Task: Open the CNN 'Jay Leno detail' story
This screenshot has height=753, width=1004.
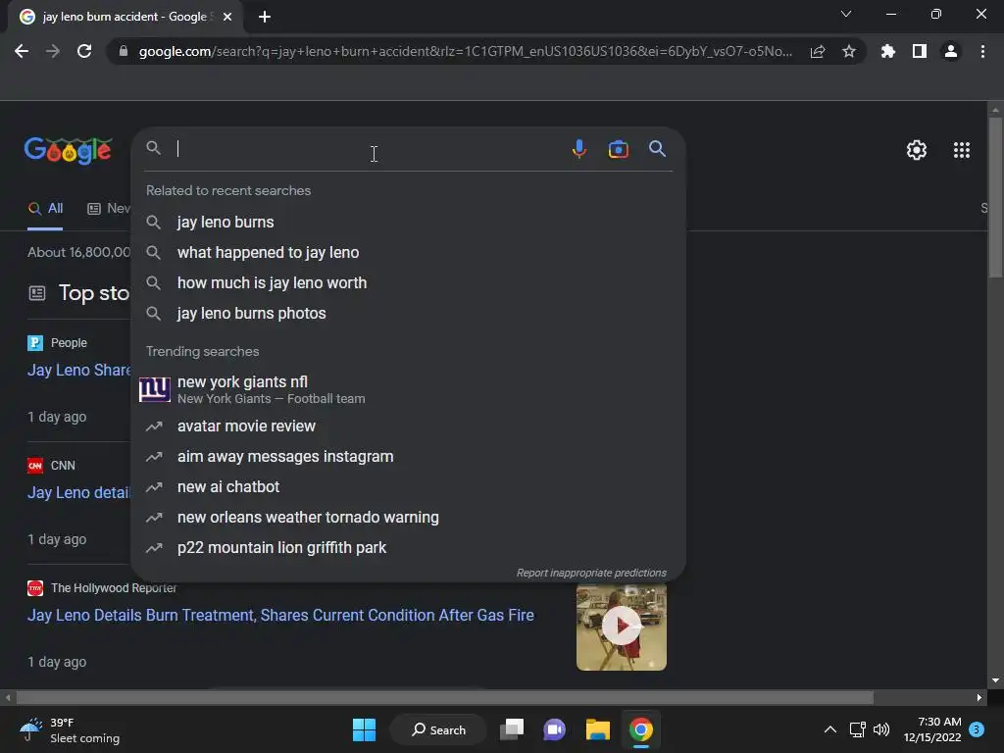Action: (x=78, y=492)
